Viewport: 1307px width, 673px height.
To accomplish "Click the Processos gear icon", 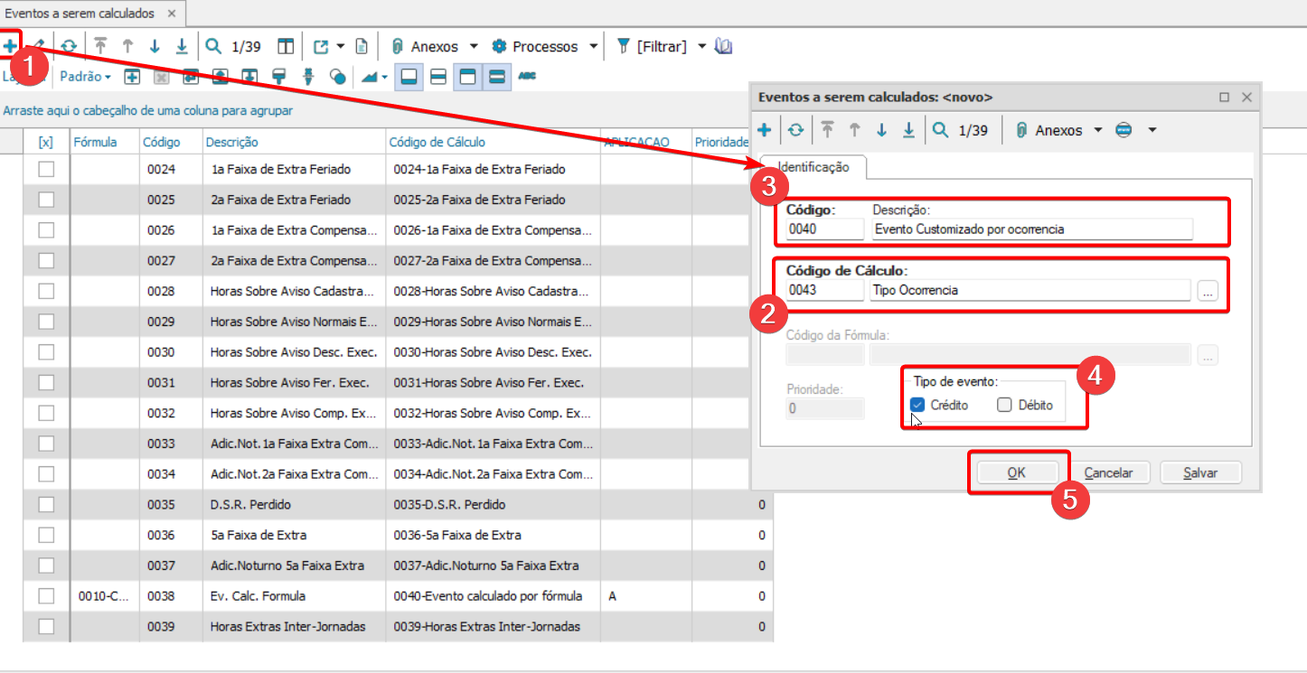I will tap(499, 46).
